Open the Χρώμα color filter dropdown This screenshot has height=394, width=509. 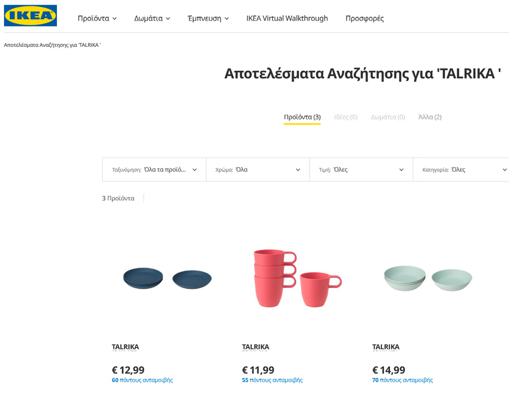[257, 170]
